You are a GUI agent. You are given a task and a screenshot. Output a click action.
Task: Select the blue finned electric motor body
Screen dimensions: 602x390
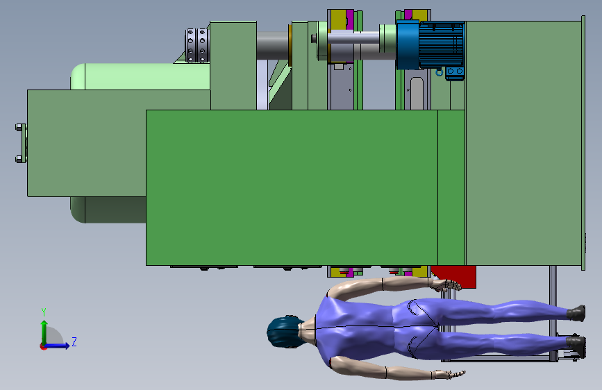(442, 45)
